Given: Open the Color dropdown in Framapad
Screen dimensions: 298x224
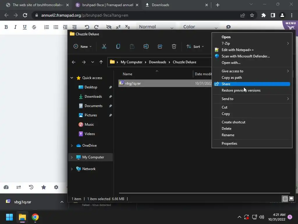Looking at the screenshot, I should [x=200, y=27].
